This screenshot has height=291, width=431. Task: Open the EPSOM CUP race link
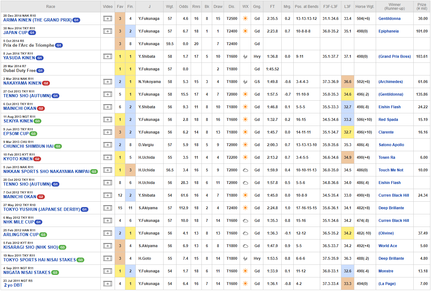pyautogui.click(x=16, y=134)
